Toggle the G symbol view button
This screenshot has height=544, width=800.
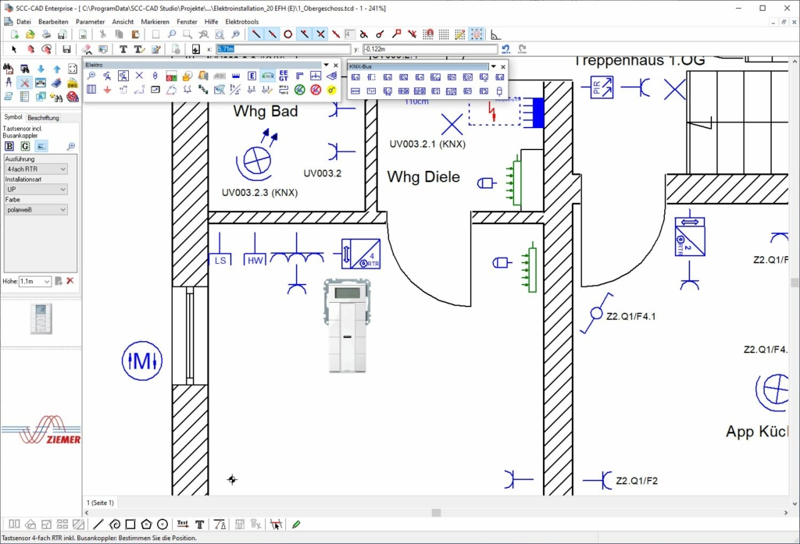[x=25, y=146]
